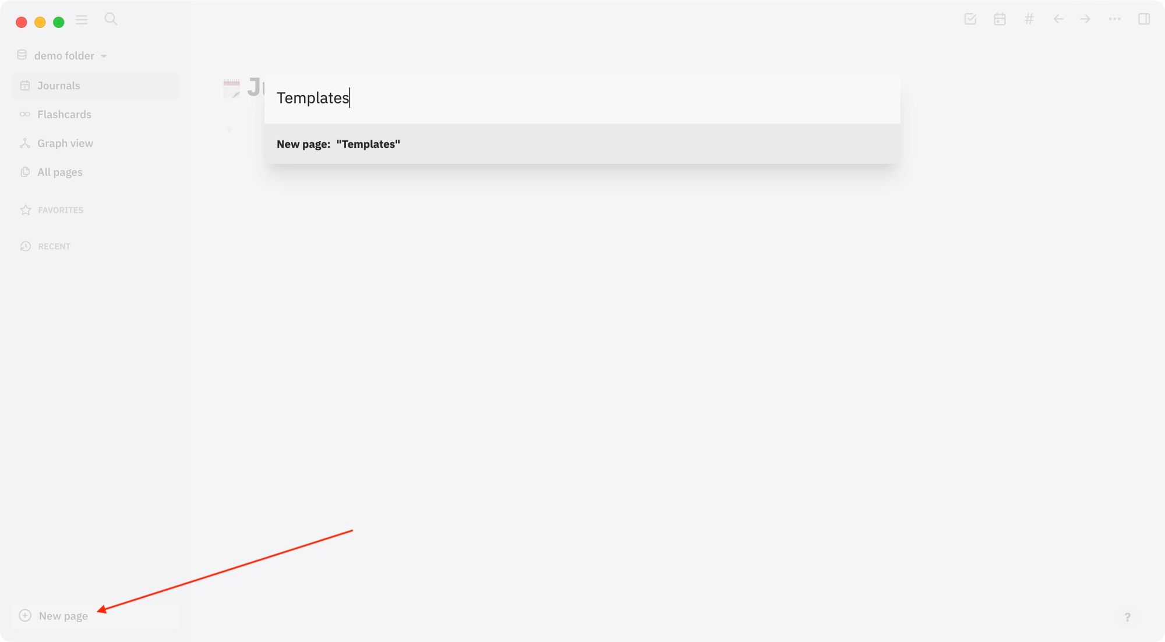Click the hashtag/tag icon in toolbar

[1029, 19]
